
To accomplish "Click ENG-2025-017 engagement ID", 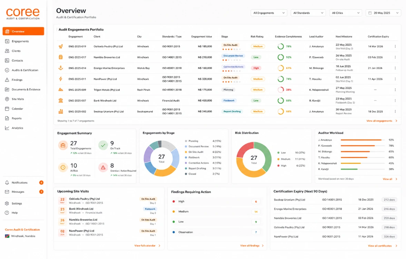I will tap(77, 57).
